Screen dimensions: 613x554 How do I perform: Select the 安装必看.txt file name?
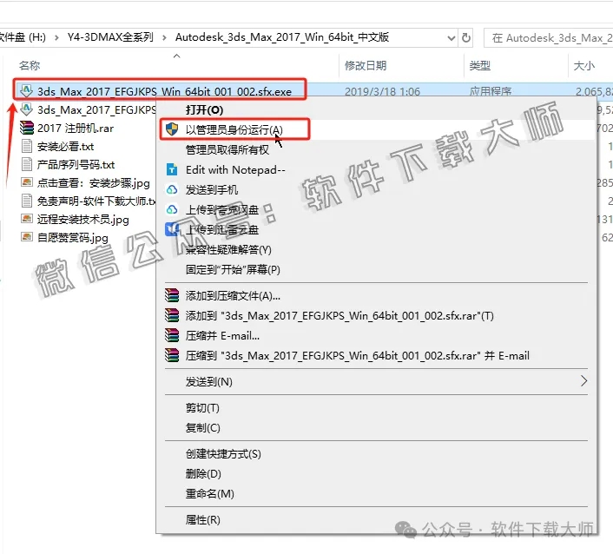[66, 147]
